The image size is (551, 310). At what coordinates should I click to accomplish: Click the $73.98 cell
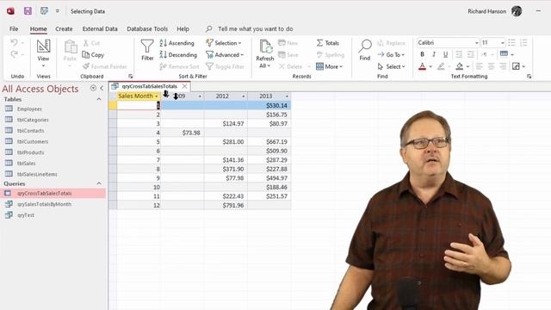coord(183,133)
